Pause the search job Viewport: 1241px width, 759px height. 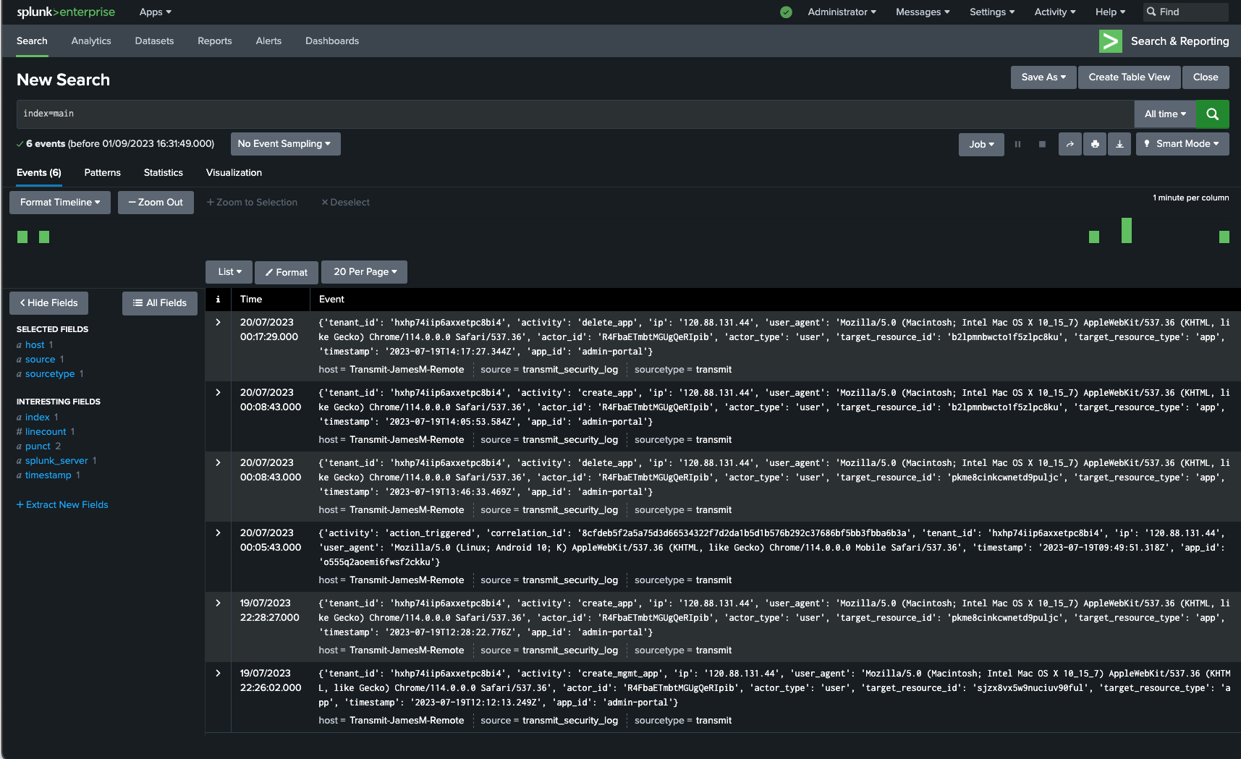(x=1017, y=144)
